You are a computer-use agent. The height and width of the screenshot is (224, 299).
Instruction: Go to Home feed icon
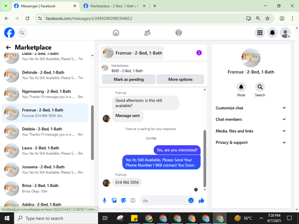point(116,33)
